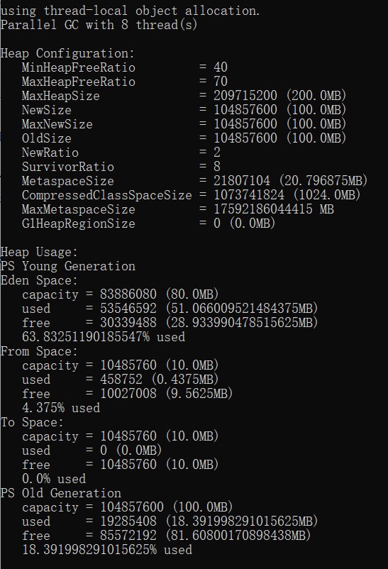
Task: Click the 63.83251190185547% used line
Action: coord(104,337)
